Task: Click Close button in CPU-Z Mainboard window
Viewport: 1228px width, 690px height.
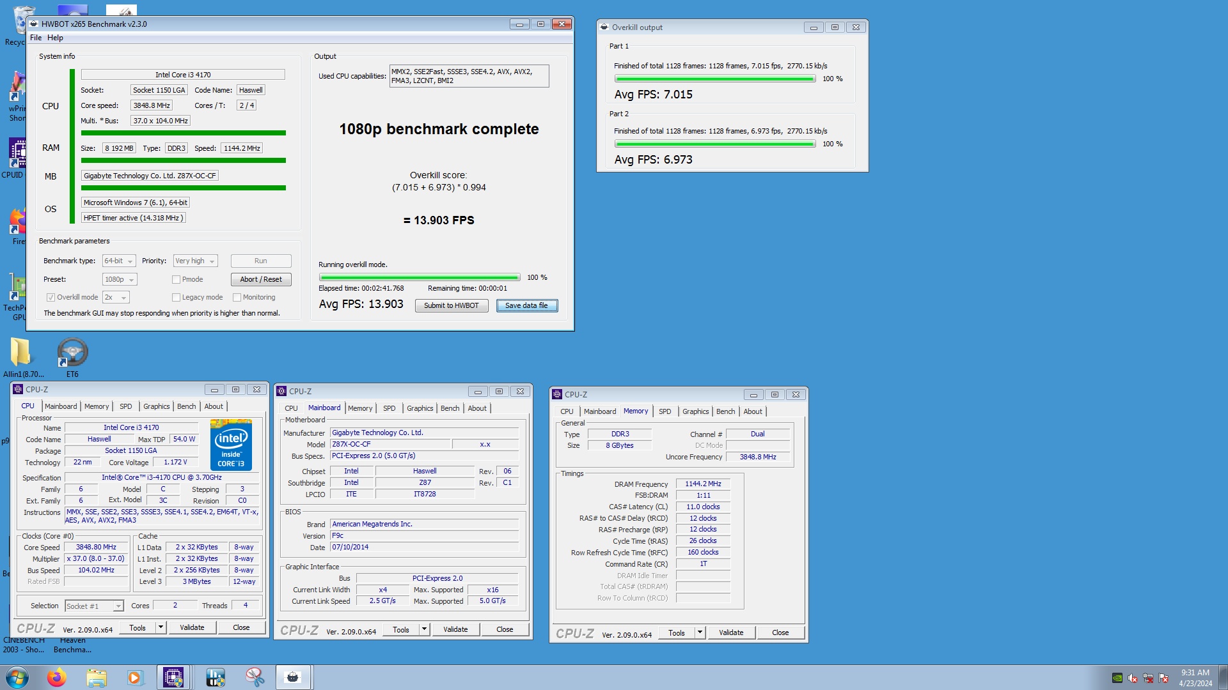Action: click(x=505, y=629)
